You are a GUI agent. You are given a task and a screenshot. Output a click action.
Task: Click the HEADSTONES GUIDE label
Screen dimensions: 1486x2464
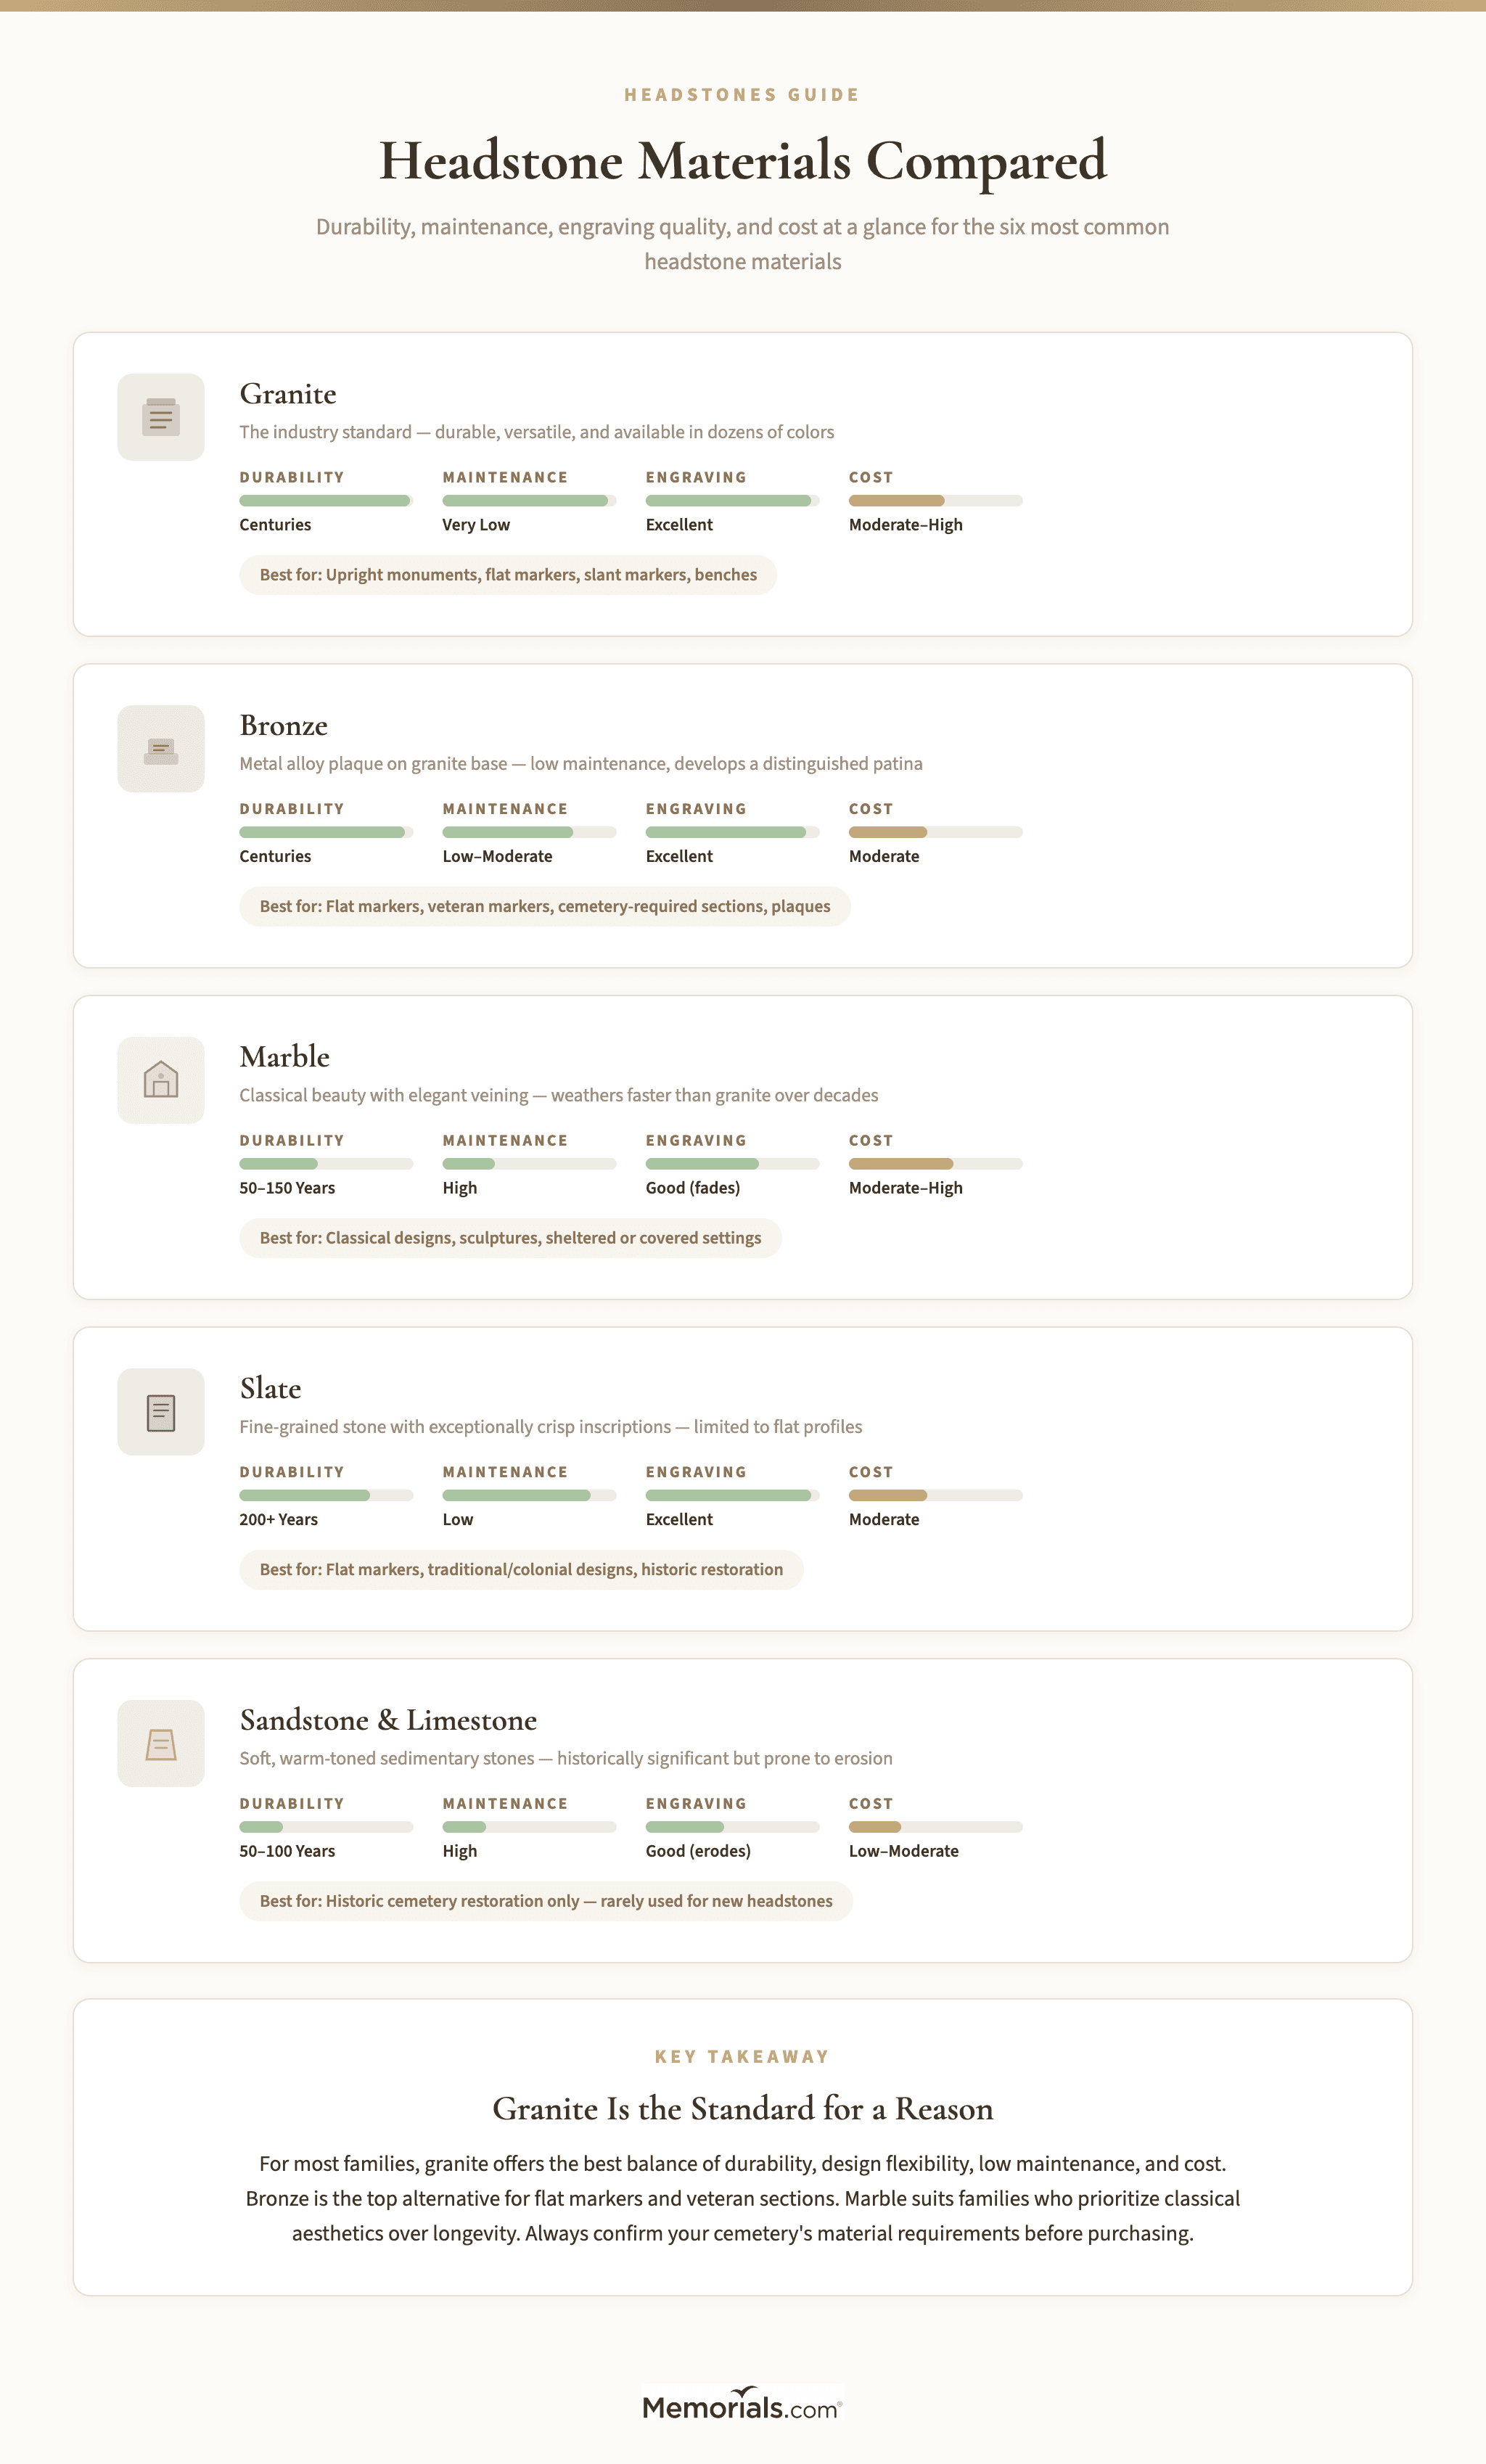pos(742,94)
